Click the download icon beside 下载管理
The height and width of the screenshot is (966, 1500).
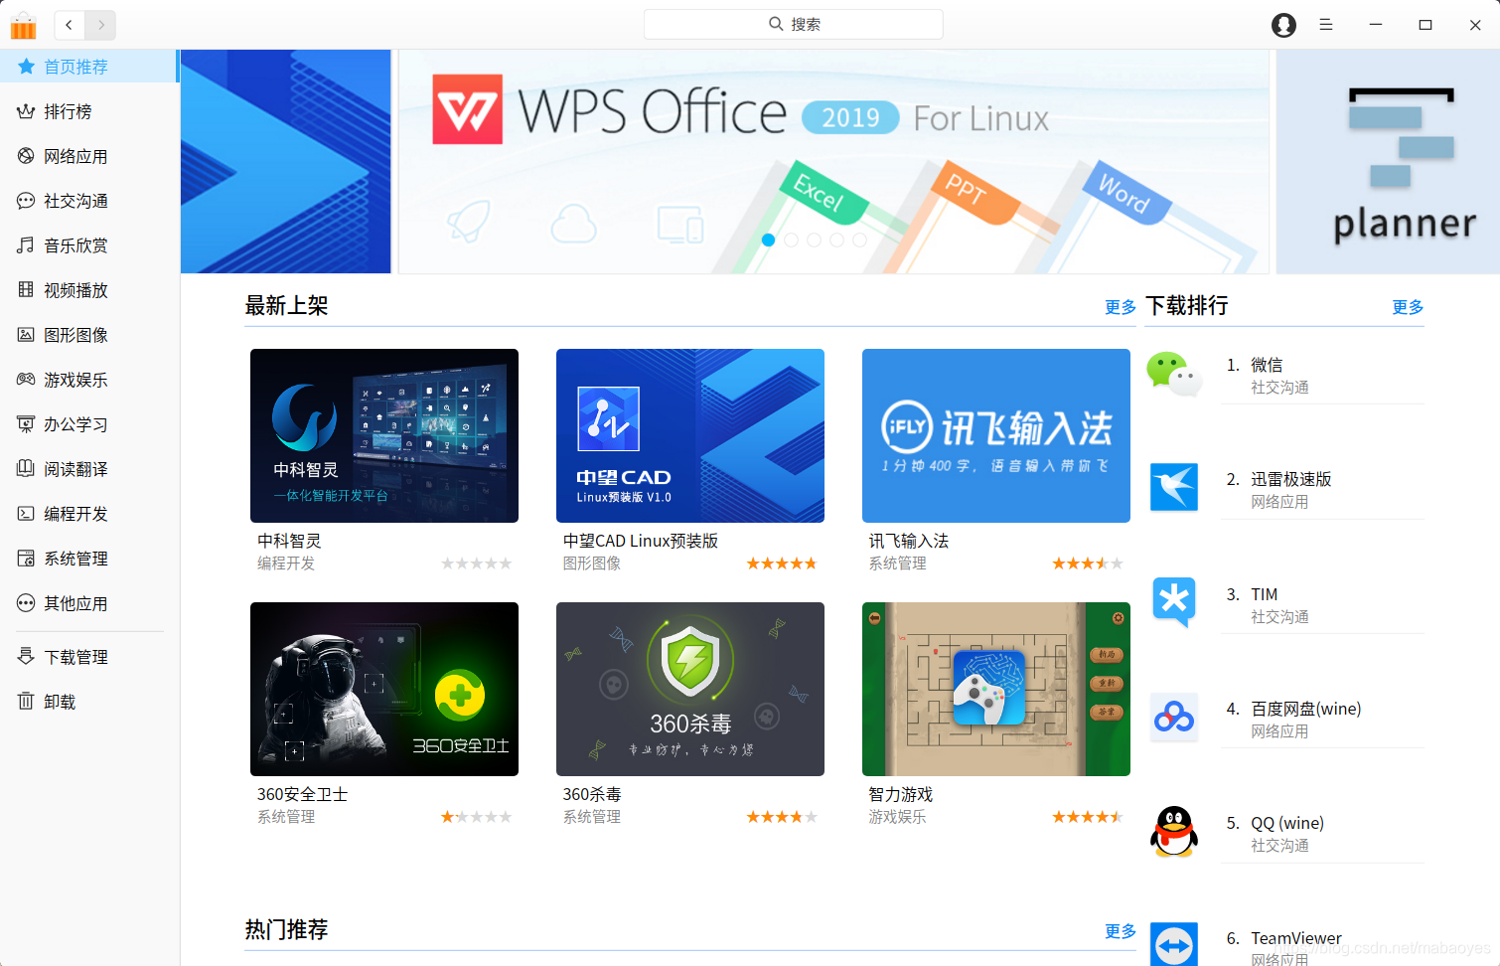(x=26, y=657)
